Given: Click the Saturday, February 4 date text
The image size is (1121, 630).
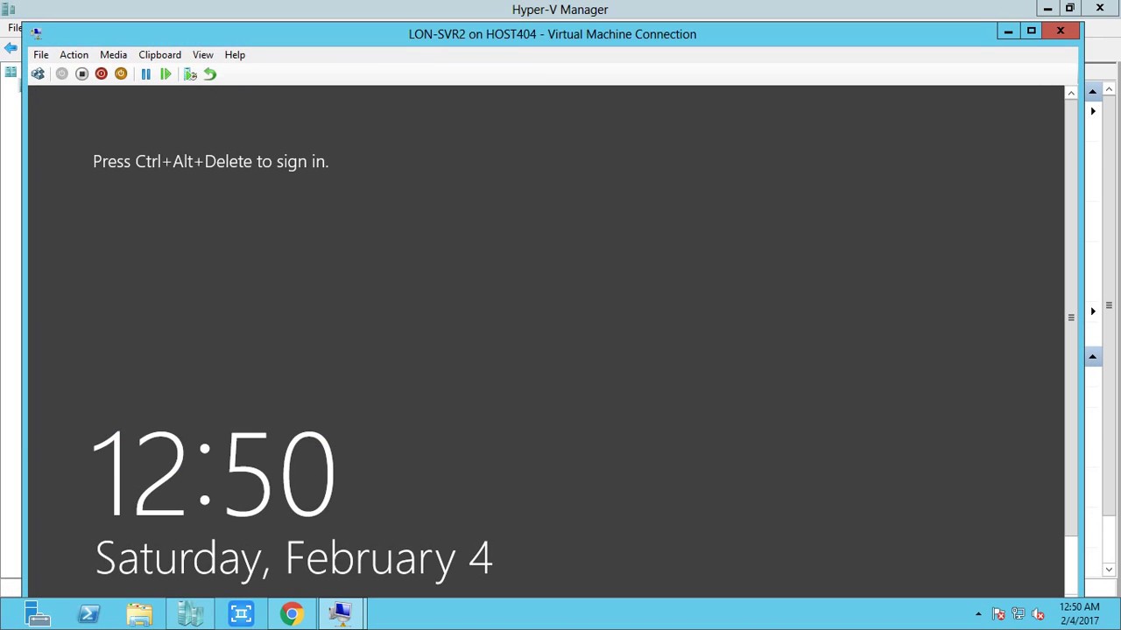Looking at the screenshot, I should 294,558.
